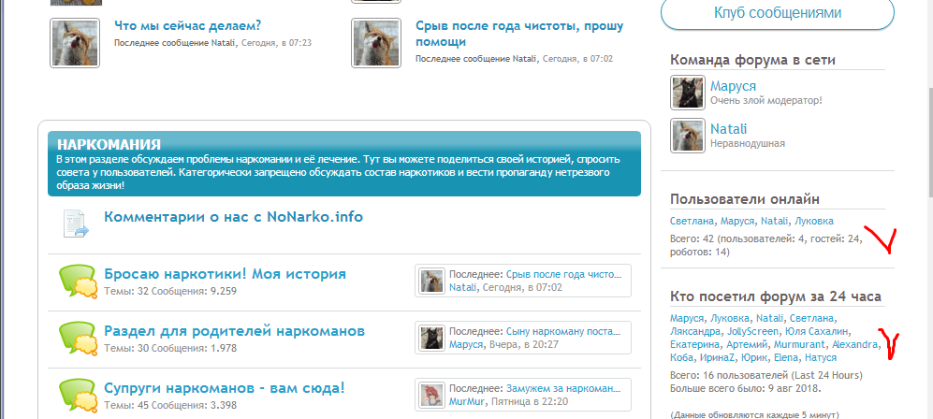Click the text "Темы: 30 Сообщения: 1.978"
The width and height of the screenshot is (933, 419).
pyautogui.click(x=170, y=348)
